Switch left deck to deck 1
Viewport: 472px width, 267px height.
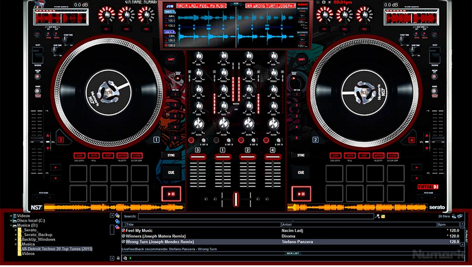(156, 140)
